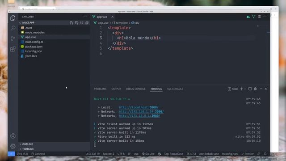Change language mode vue
This screenshot has width=286, height=161.
pyautogui.click(x=136, y=154)
